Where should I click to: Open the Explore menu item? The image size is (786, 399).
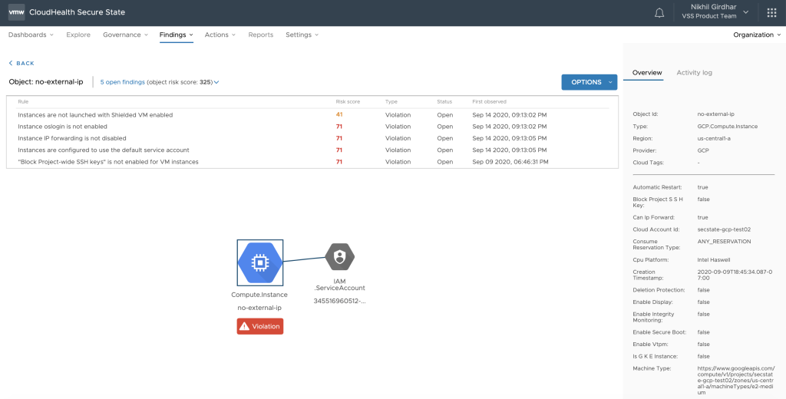[x=78, y=35]
